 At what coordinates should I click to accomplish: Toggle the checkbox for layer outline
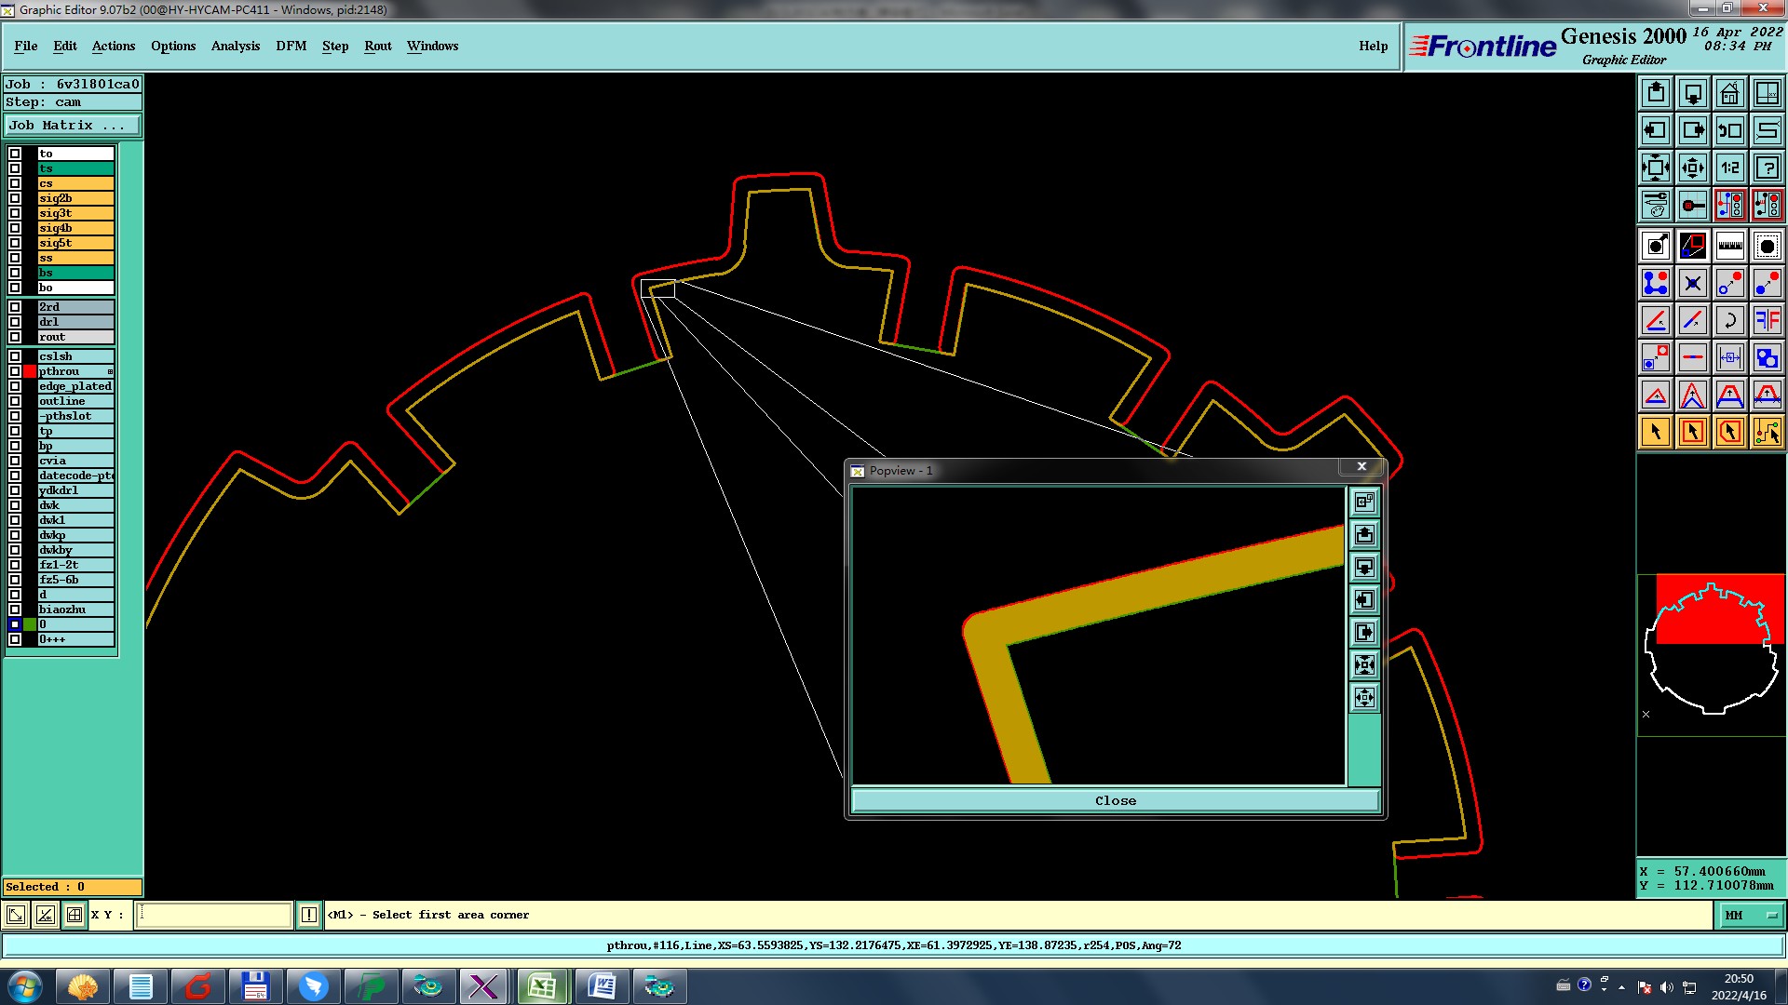coord(15,401)
